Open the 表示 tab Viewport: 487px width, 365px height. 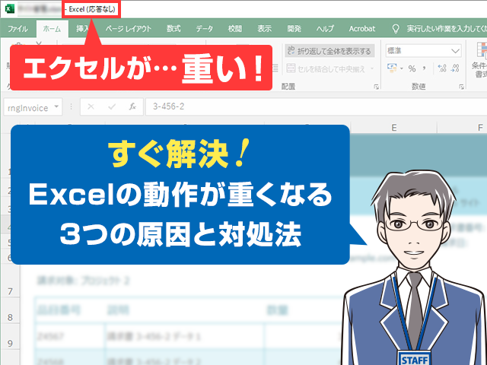click(264, 29)
